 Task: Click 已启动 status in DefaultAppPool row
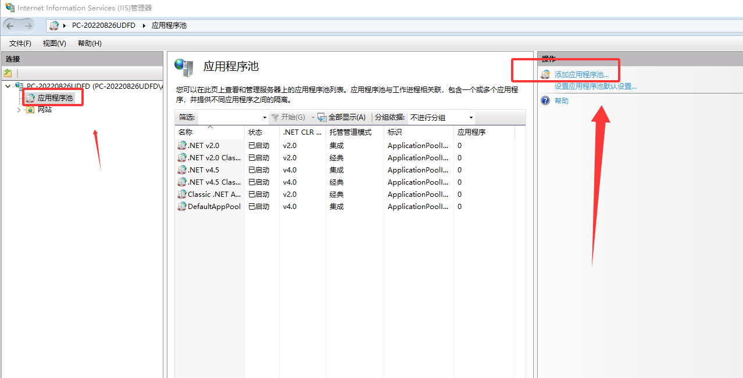click(259, 207)
